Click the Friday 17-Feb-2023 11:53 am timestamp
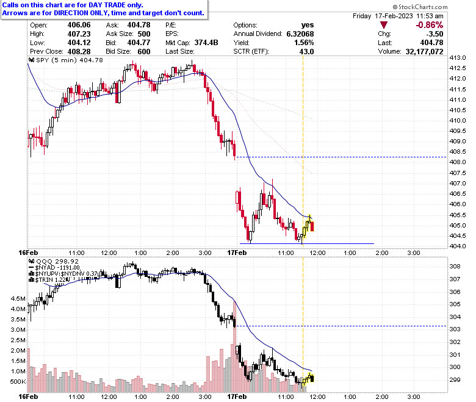Image resolution: width=476 pixels, height=402 pixels. click(x=398, y=16)
